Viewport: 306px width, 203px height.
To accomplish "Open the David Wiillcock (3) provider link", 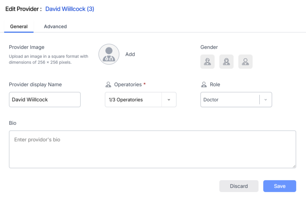I will [x=70, y=9].
